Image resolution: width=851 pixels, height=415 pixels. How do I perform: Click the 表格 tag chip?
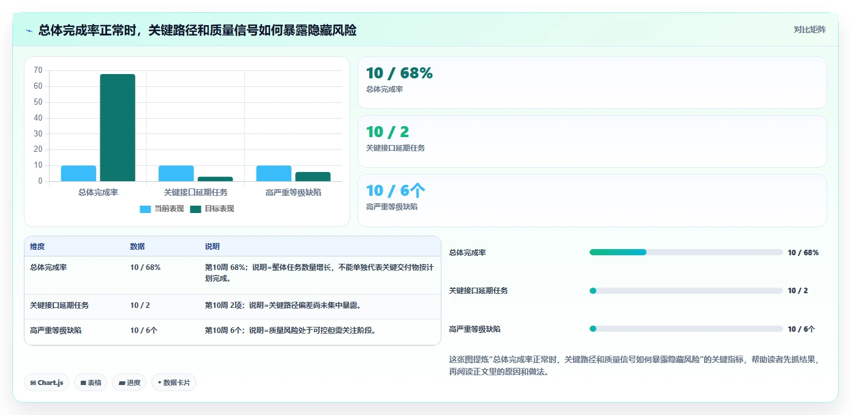click(x=91, y=383)
